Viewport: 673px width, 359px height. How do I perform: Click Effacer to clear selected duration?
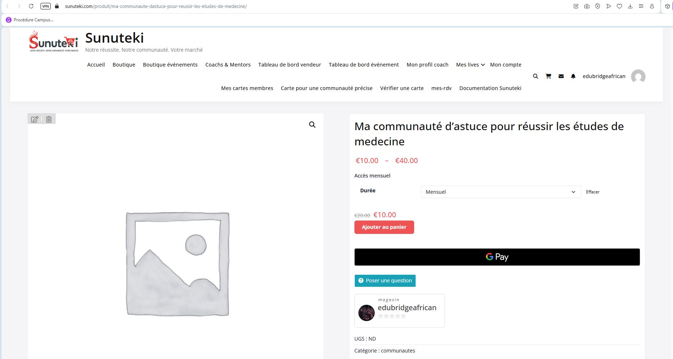point(592,192)
